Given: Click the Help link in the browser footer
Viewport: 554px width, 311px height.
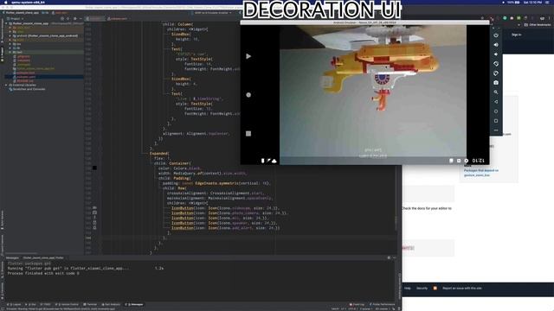Looking at the screenshot, I should coord(408,288).
